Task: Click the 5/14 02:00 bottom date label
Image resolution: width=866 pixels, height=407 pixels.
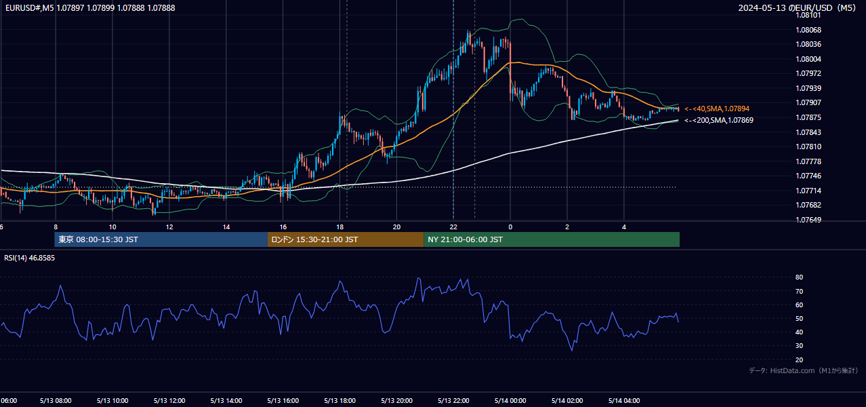Action: click(x=567, y=401)
